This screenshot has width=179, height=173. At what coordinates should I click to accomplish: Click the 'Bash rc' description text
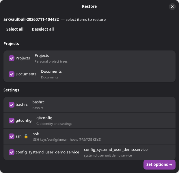(38, 108)
